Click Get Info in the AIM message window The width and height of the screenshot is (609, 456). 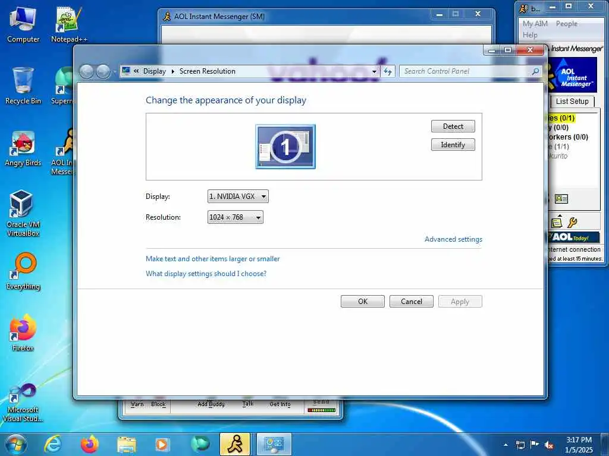click(280, 404)
